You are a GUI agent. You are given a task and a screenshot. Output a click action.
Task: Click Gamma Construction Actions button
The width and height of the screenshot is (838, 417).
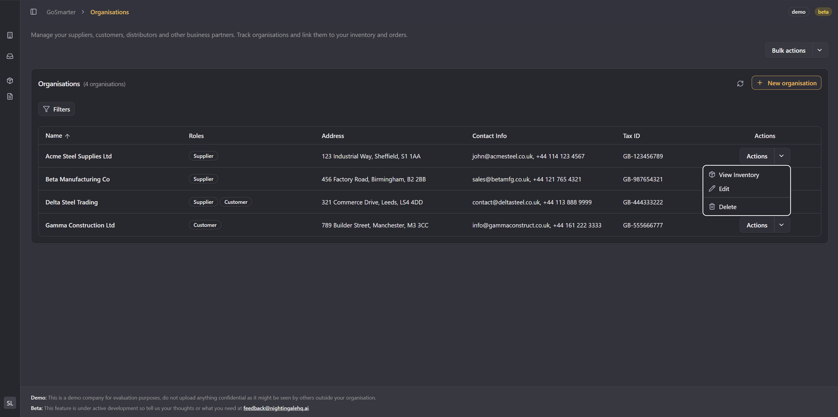[756, 225]
